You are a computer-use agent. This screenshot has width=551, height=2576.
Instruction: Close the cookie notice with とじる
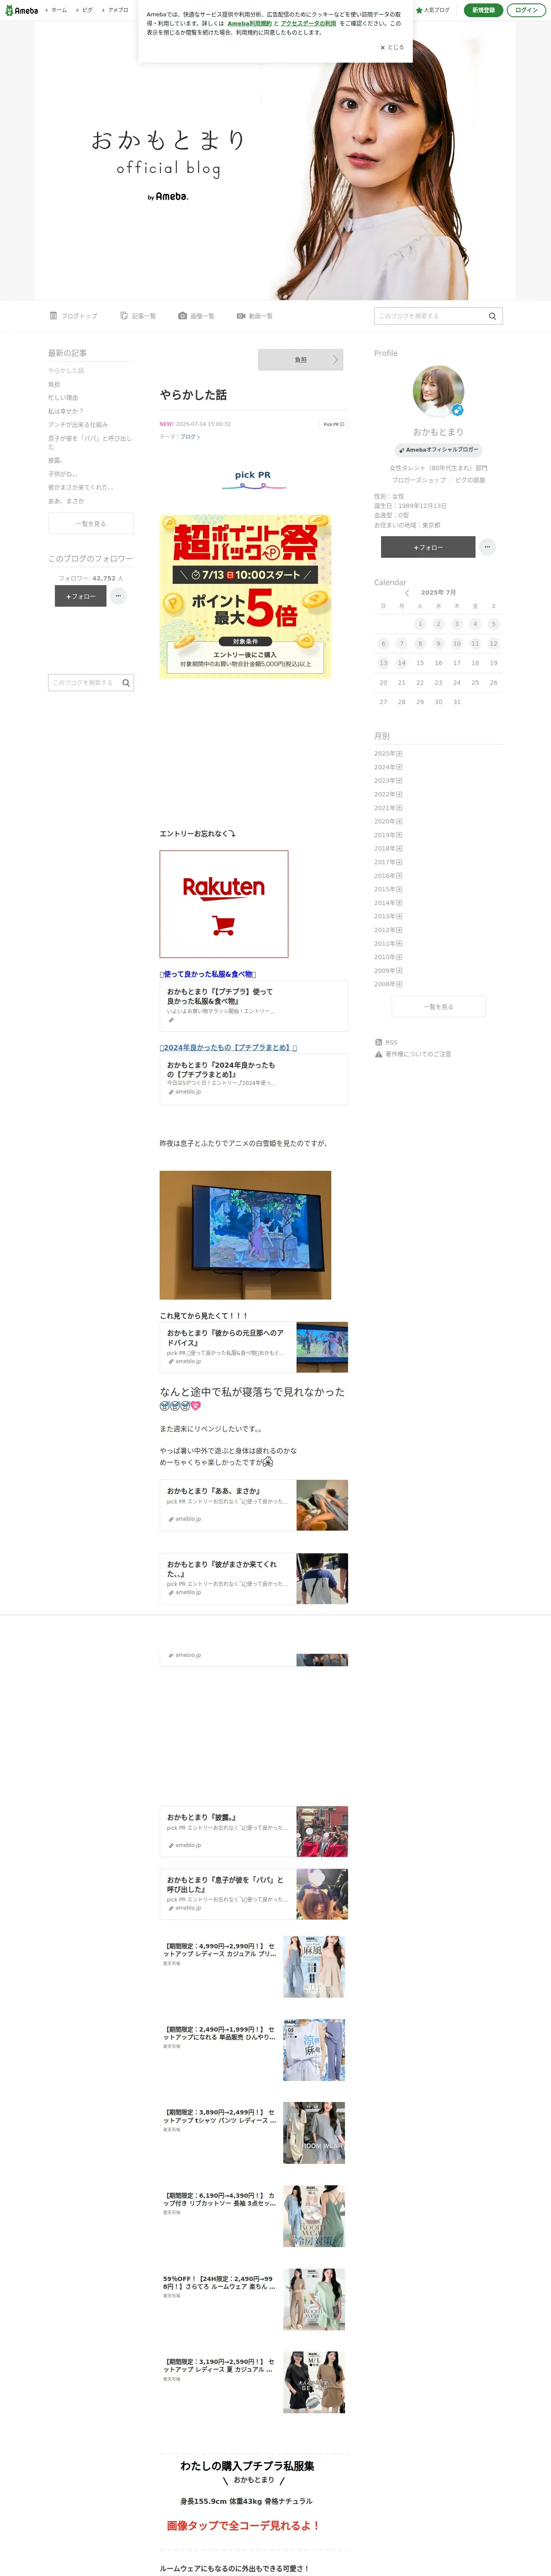[392, 47]
